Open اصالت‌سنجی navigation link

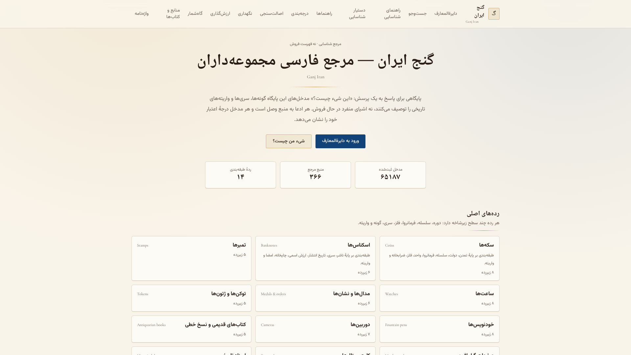271,14
